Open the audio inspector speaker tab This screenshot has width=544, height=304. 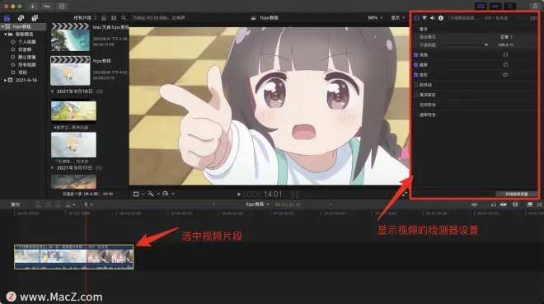click(433, 18)
